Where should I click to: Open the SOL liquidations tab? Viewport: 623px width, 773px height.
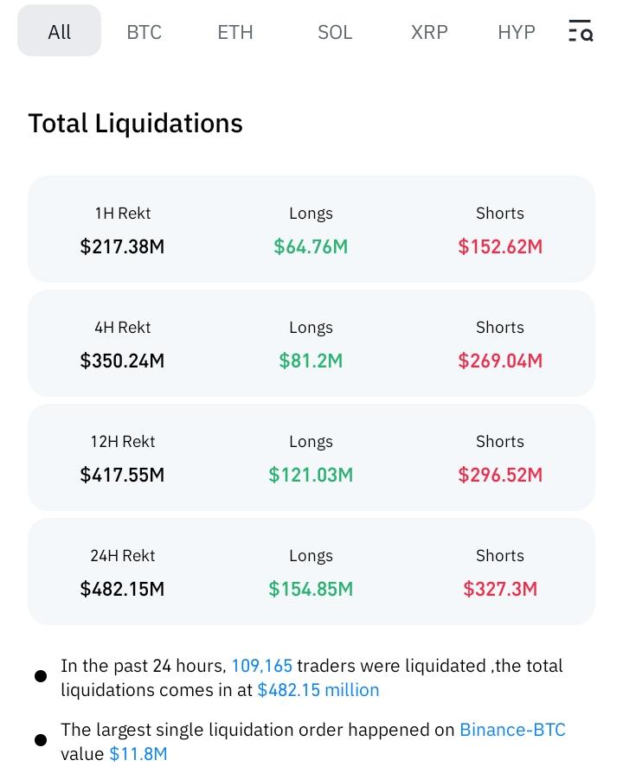(335, 31)
